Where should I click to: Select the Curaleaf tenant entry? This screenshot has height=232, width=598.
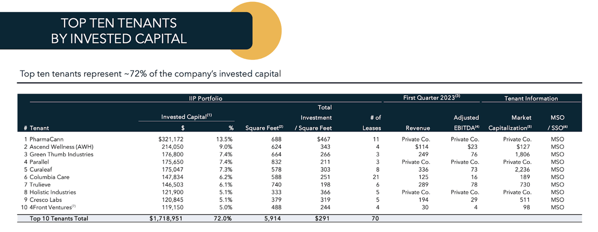click(x=43, y=169)
